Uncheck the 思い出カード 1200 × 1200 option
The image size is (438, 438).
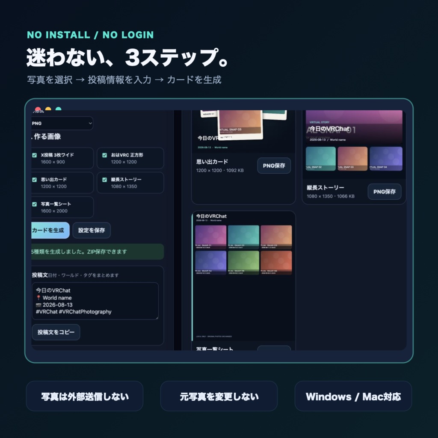click(x=34, y=180)
